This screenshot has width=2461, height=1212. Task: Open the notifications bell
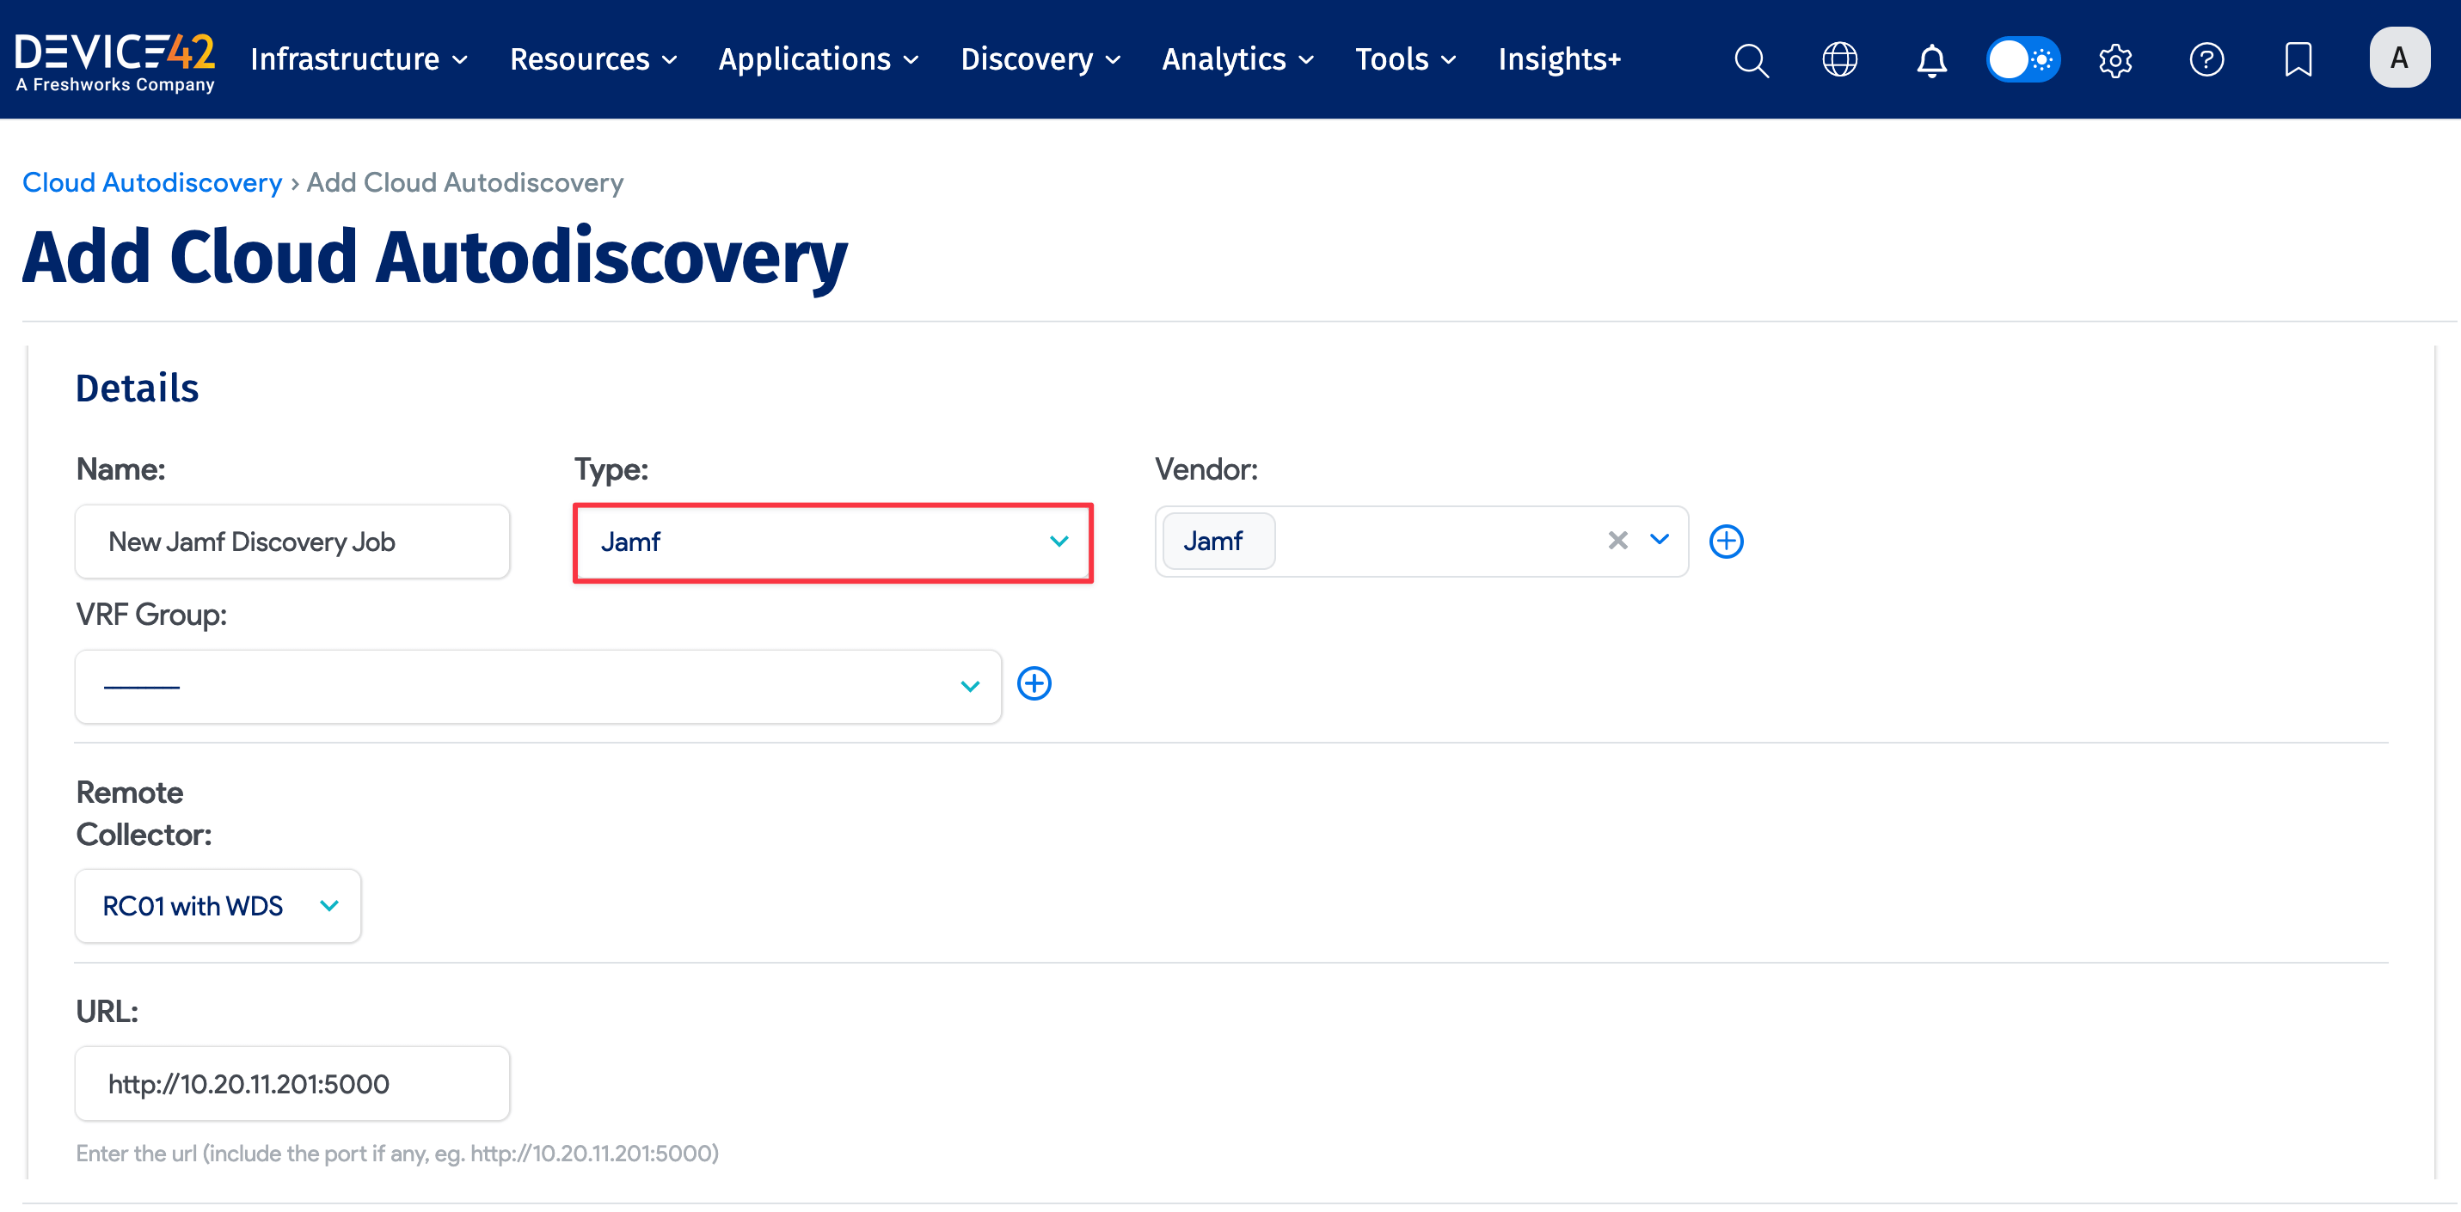tap(1930, 59)
